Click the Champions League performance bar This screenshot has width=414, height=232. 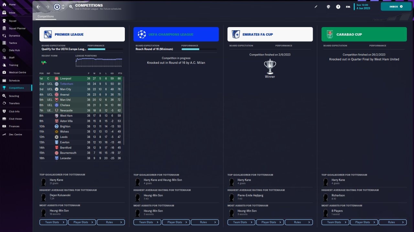(199, 49)
